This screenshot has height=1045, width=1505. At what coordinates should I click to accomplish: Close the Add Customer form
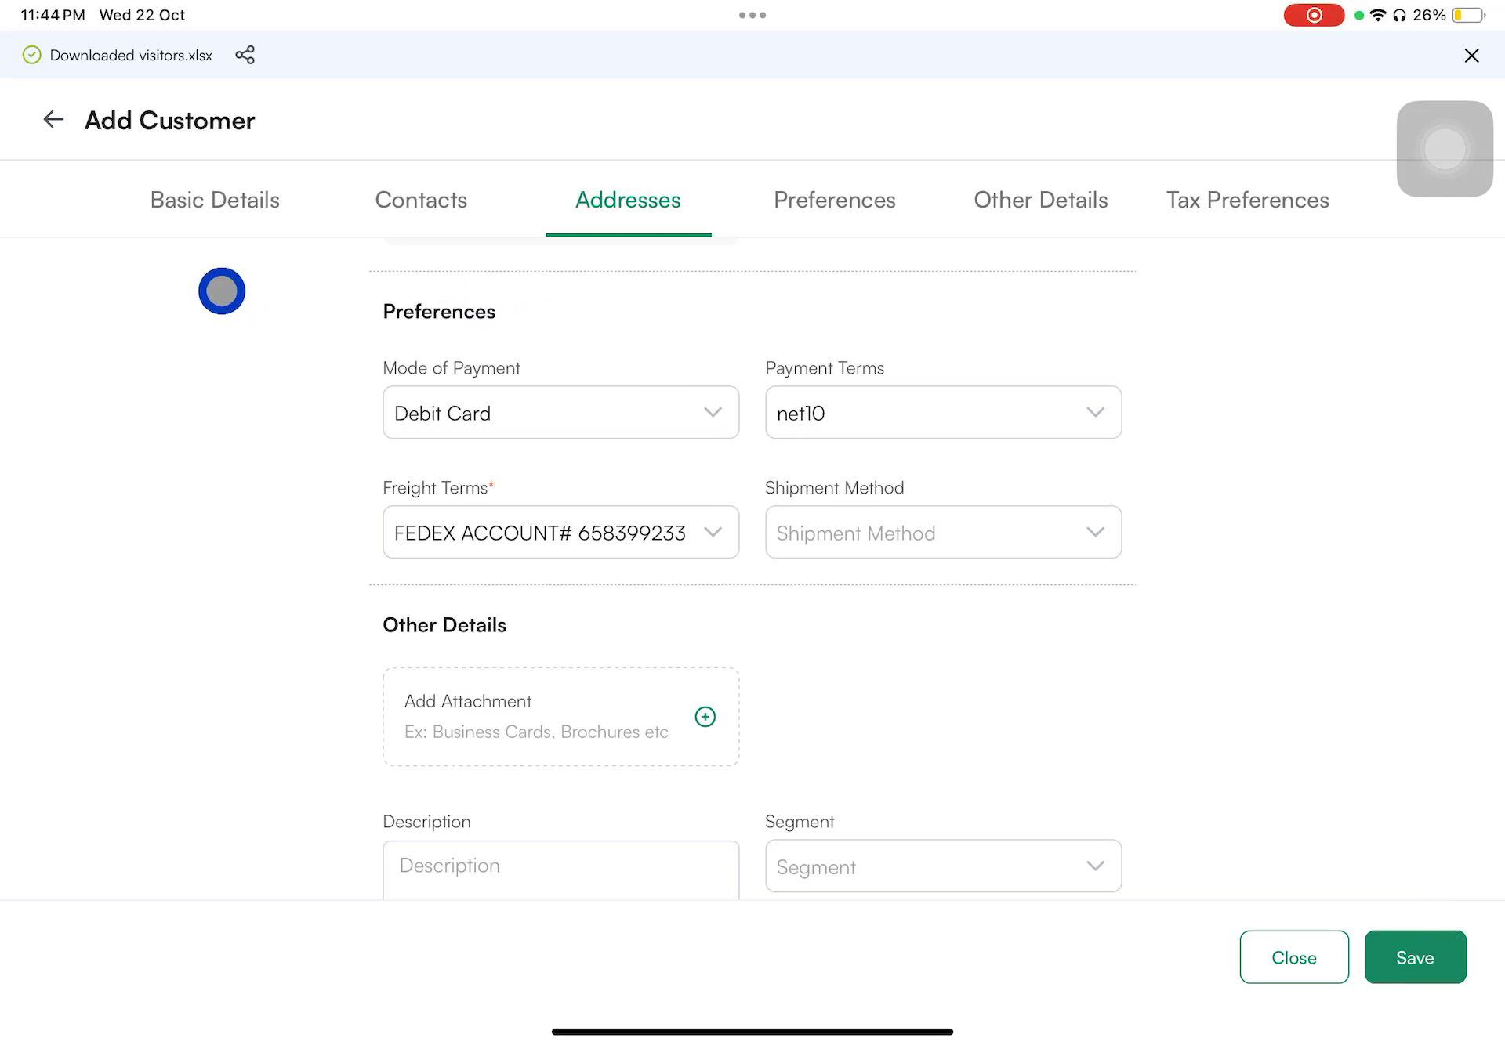coord(1294,956)
